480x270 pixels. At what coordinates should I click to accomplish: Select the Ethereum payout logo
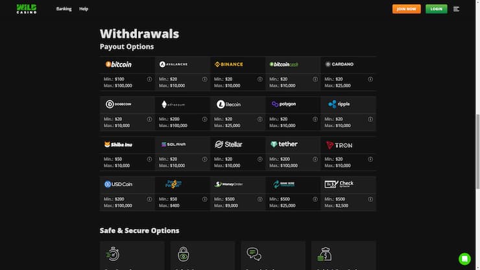pos(173,104)
